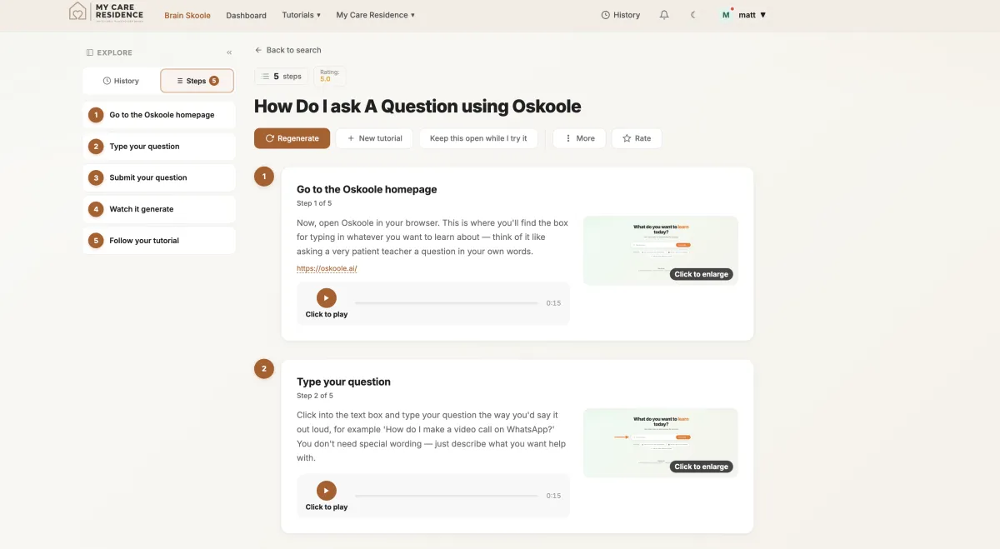Go to Brain Skoole tab

coord(187,15)
